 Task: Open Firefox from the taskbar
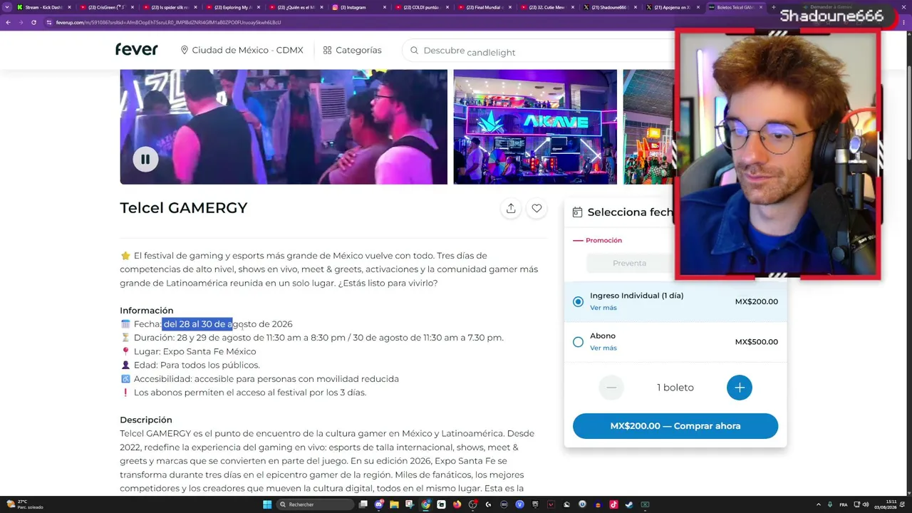[457, 504]
